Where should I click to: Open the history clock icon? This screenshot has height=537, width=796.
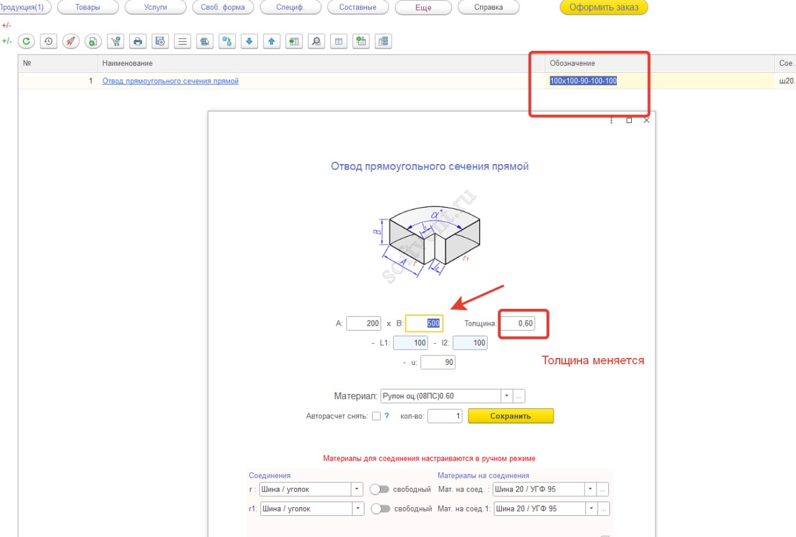pyautogui.click(x=49, y=42)
